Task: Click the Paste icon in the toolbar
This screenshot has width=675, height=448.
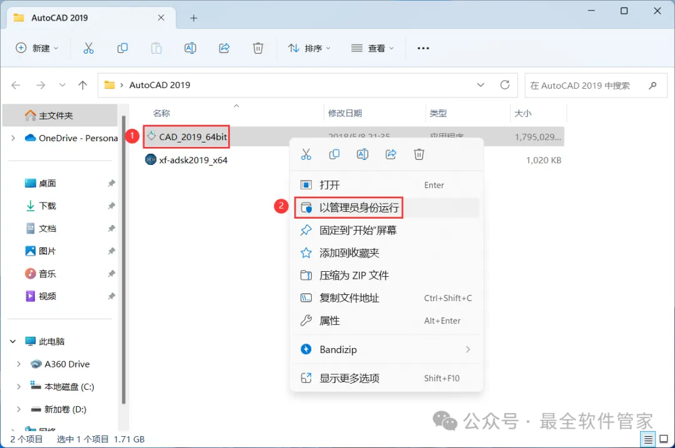Action: point(156,48)
